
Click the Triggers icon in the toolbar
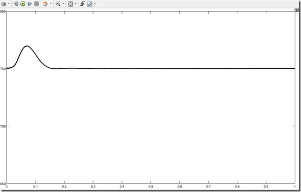click(x=82, y=4)
